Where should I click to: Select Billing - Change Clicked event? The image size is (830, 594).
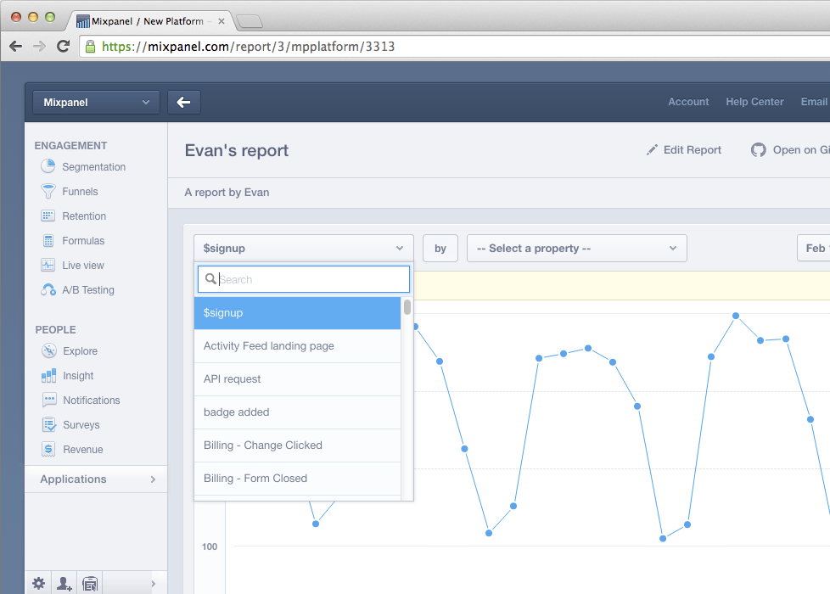click(x=298, y=445)
